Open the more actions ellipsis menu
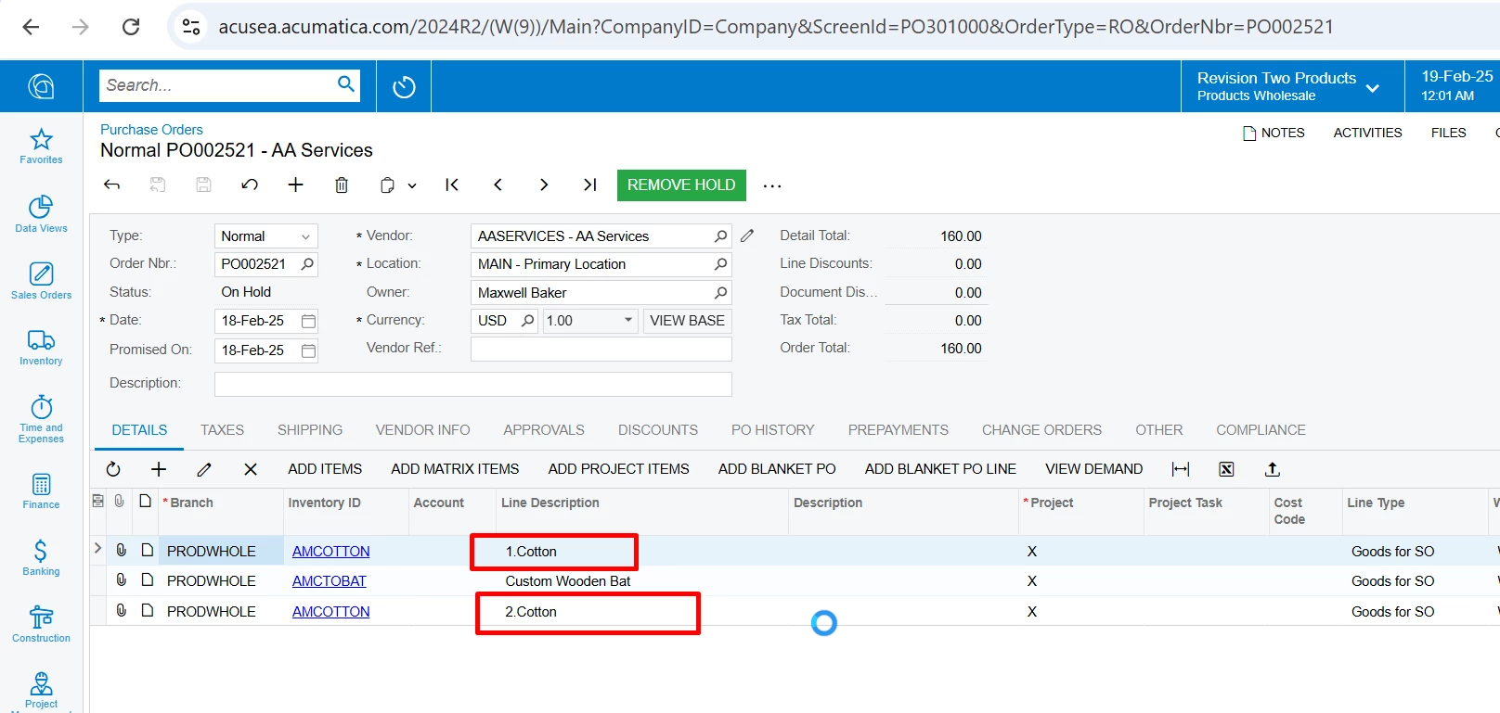The height and width of the screenshot is (713, 1500). click(772, 185)
